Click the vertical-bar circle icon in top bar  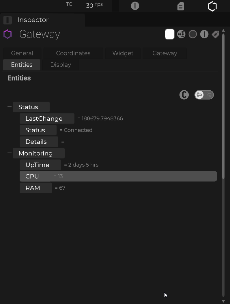(x=135, y=6)
